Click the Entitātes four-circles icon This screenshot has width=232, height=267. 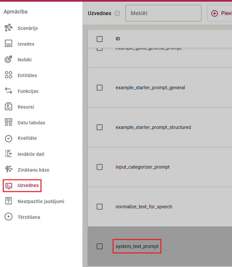(9, 75)
